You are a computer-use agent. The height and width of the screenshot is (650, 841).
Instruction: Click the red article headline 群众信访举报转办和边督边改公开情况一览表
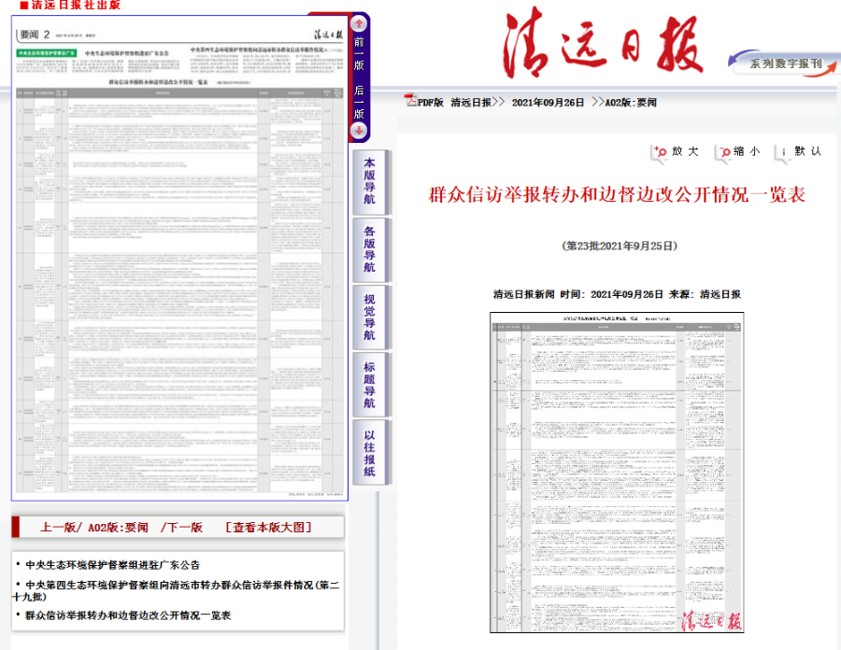coord(617,194)
